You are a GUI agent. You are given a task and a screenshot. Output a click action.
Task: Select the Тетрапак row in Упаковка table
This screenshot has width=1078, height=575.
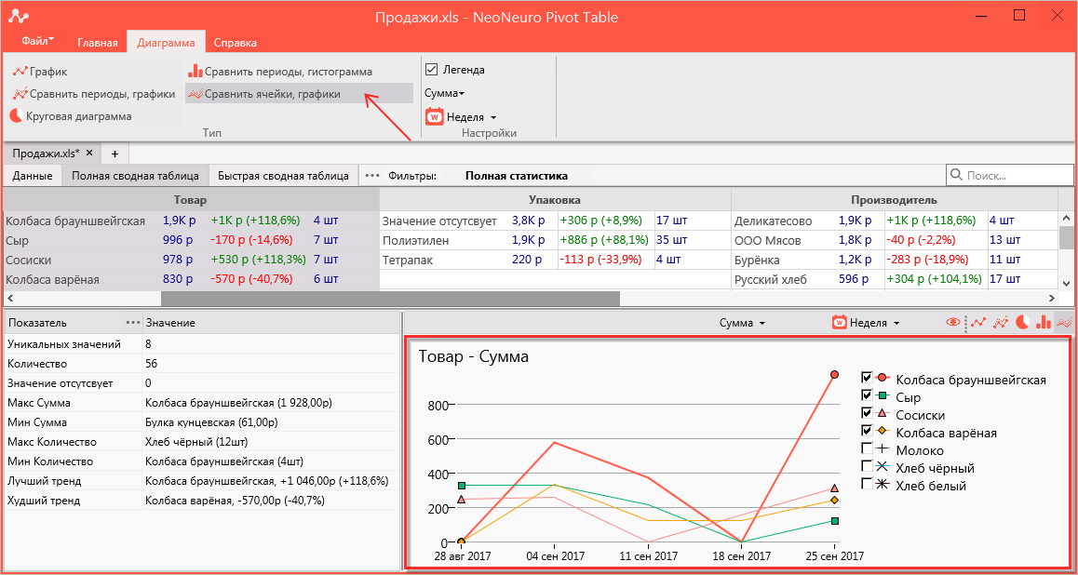pos(555,261)
